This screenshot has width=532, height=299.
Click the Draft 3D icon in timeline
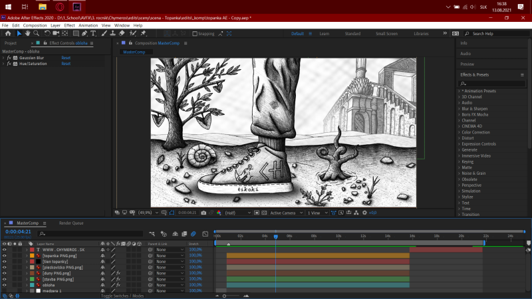(x=164, y=234)
